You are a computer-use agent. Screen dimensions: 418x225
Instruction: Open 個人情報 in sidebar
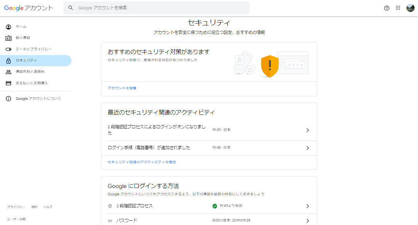coord(36,38)
